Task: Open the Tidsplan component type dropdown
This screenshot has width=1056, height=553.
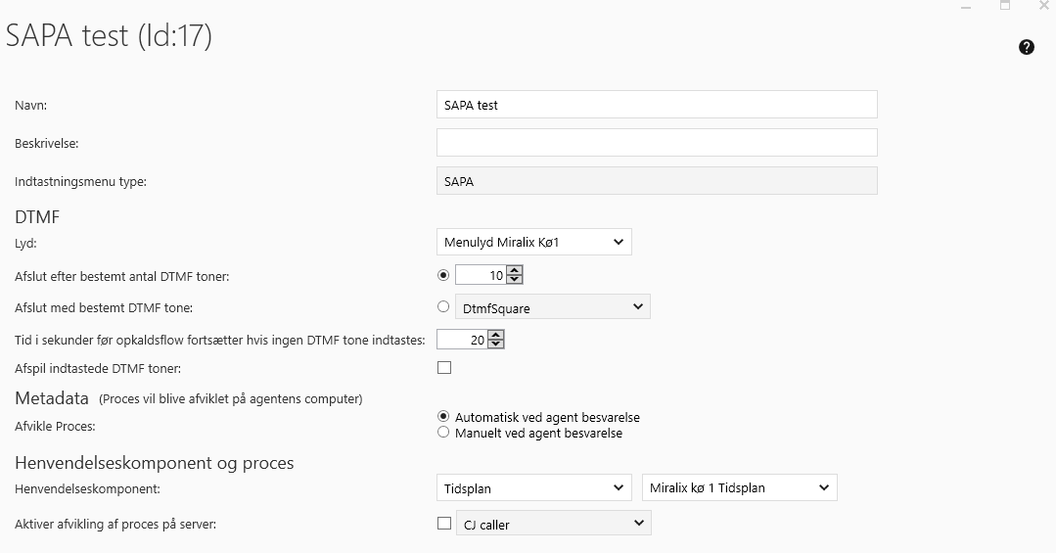Action: click(533, 487)
